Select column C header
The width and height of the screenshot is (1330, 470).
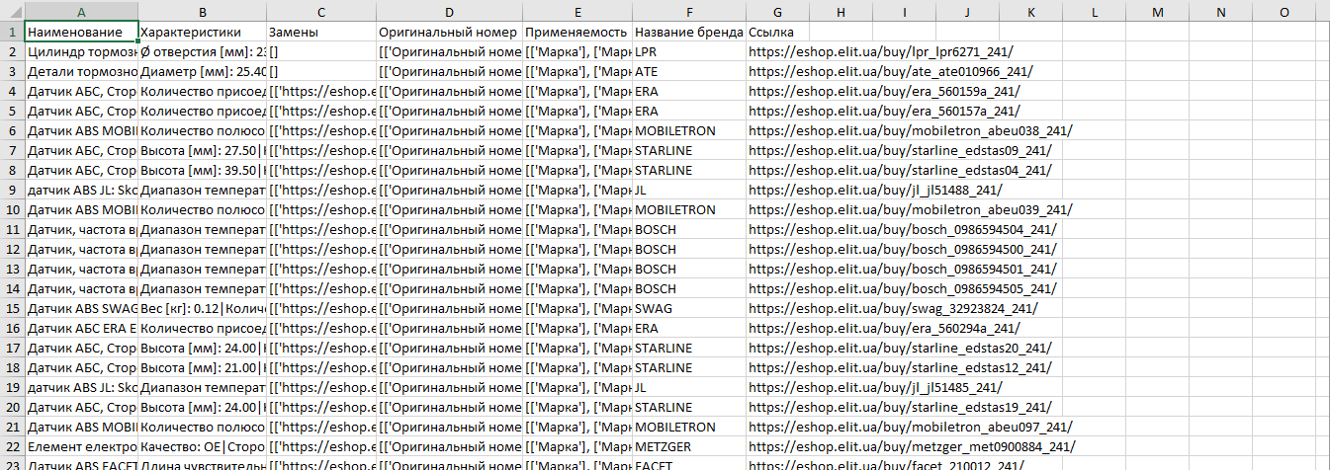click(x=321, y=11)
